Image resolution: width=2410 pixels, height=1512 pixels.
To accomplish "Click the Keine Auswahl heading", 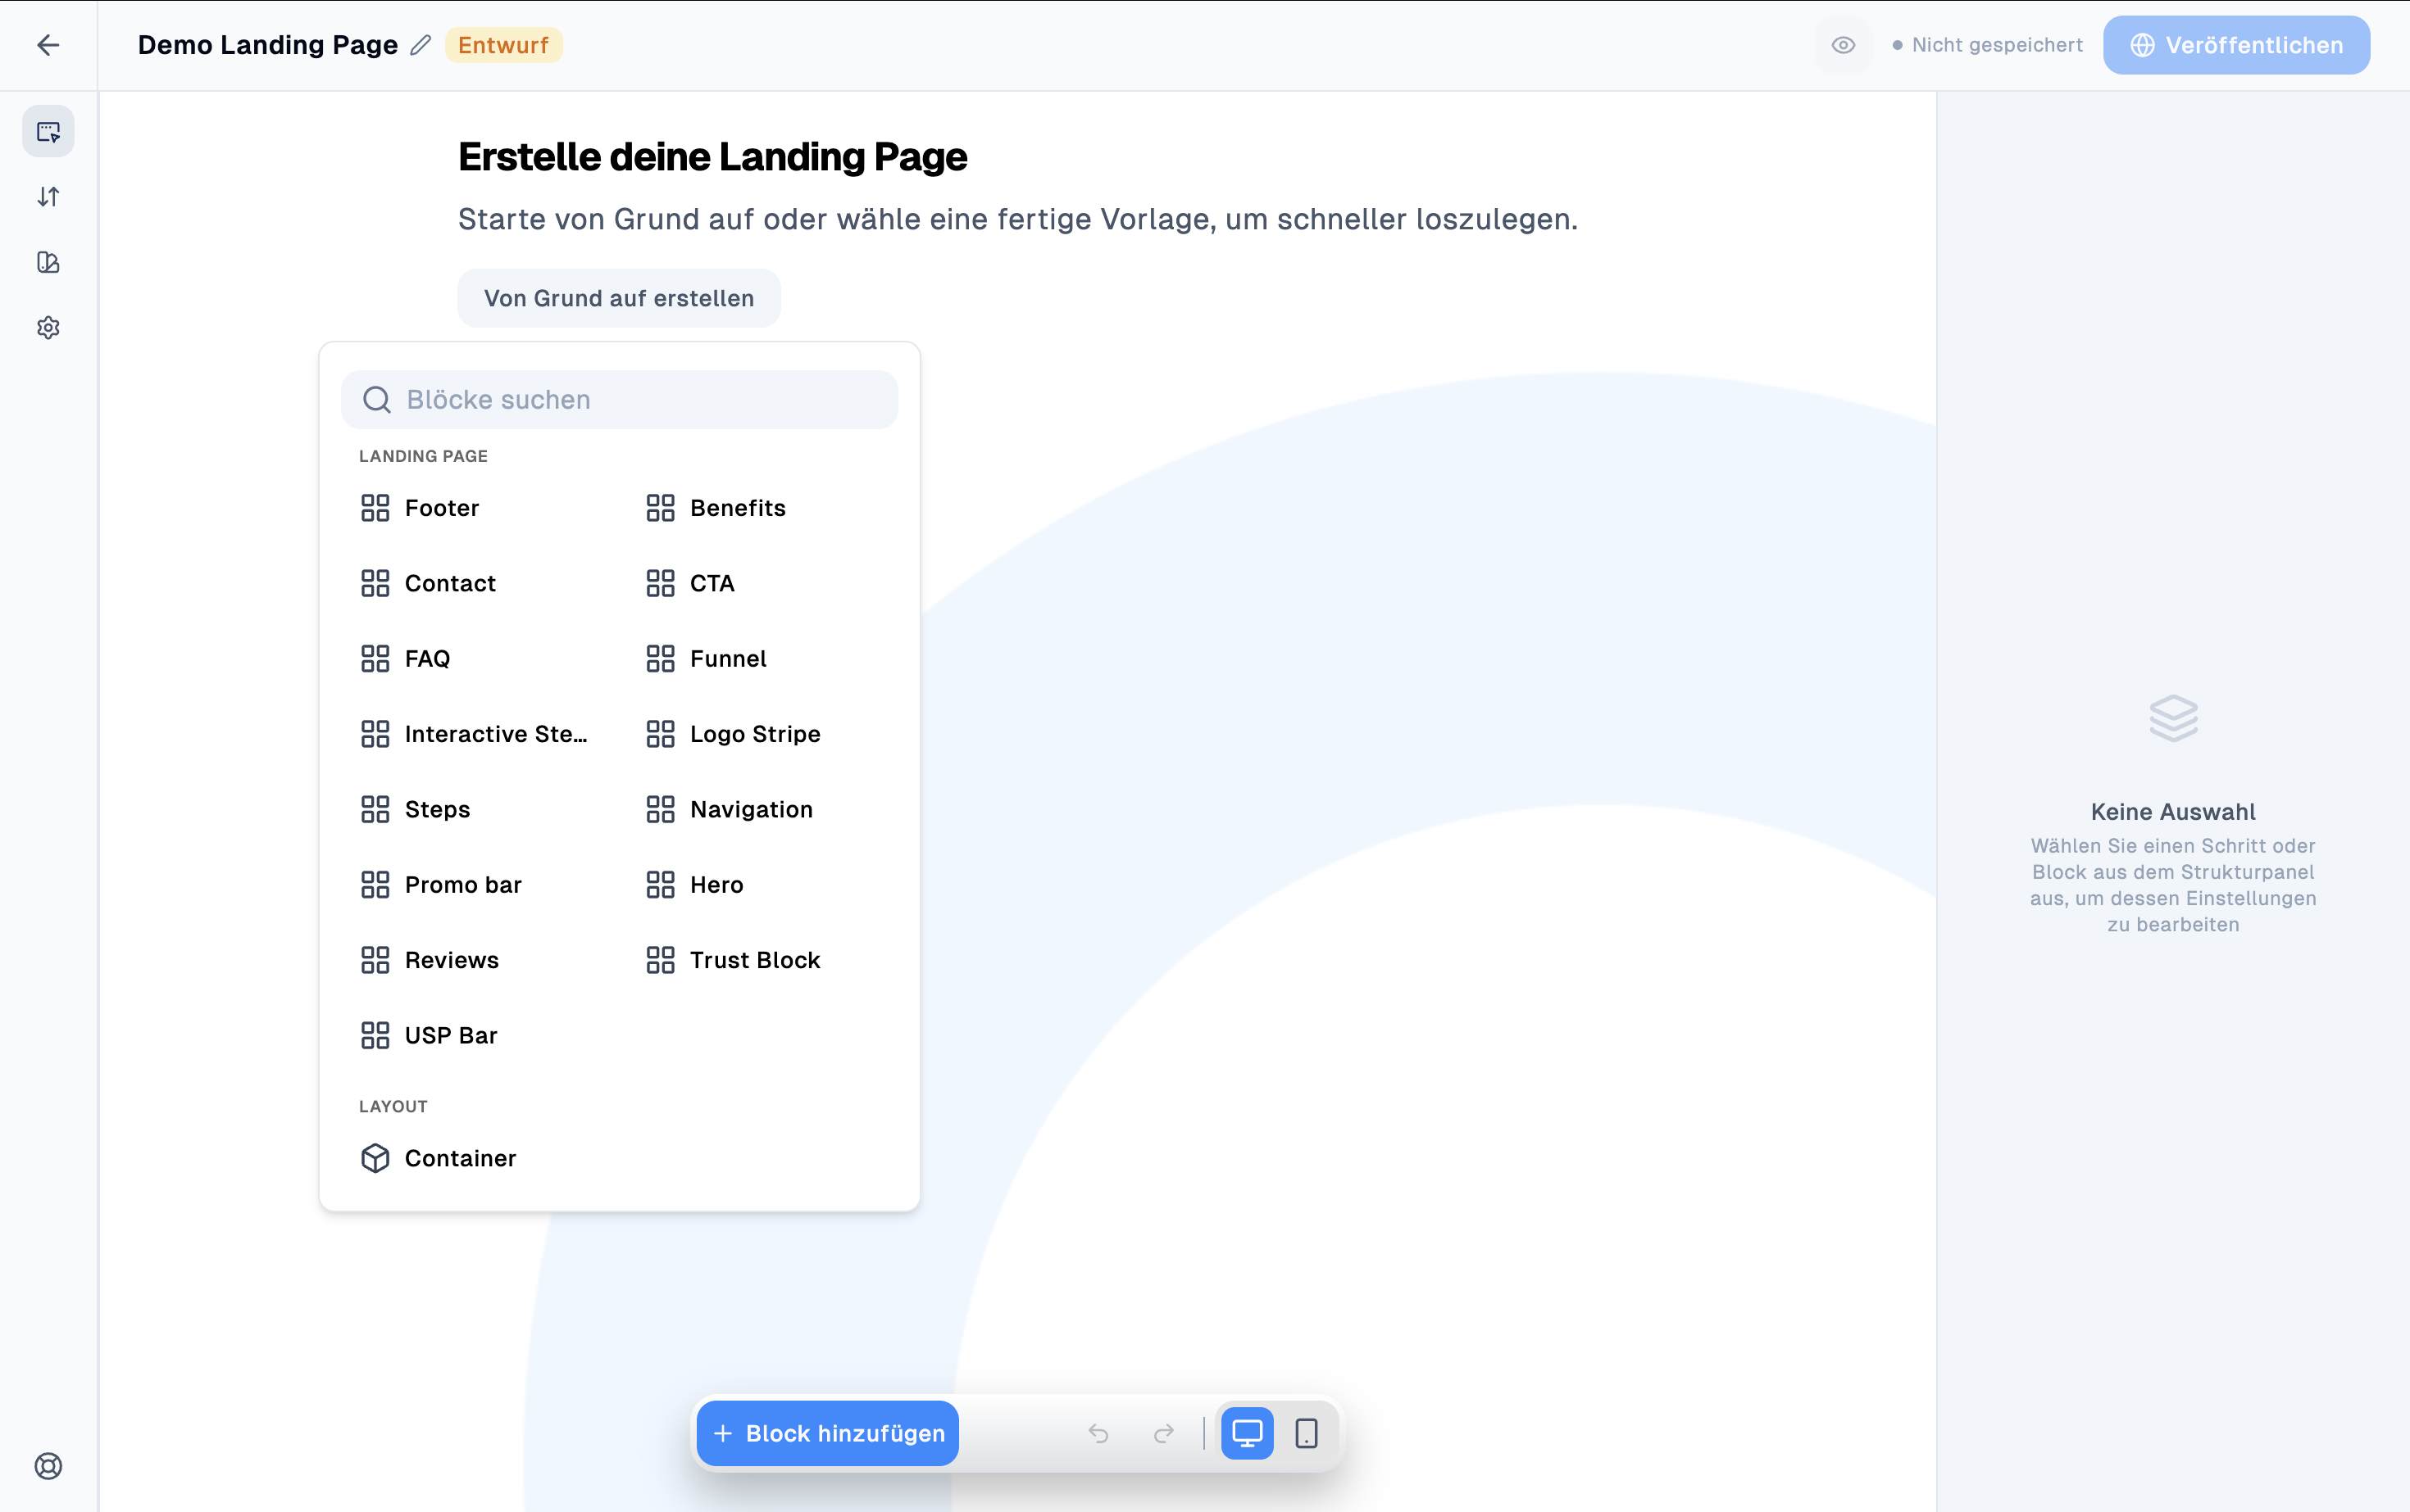I will tap(2173, 811).
